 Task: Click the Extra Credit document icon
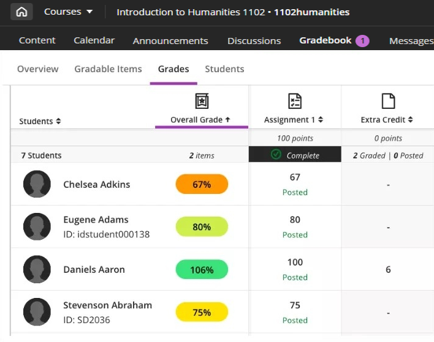(387, 101)
